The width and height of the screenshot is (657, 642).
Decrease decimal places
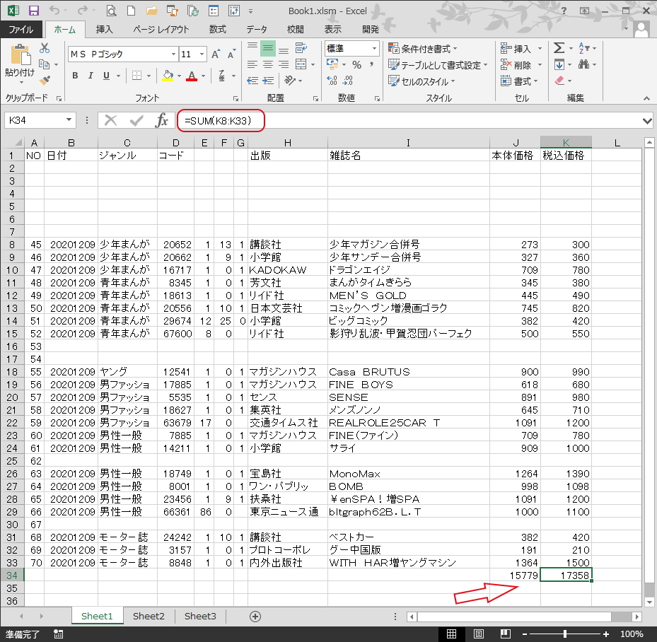348,81
